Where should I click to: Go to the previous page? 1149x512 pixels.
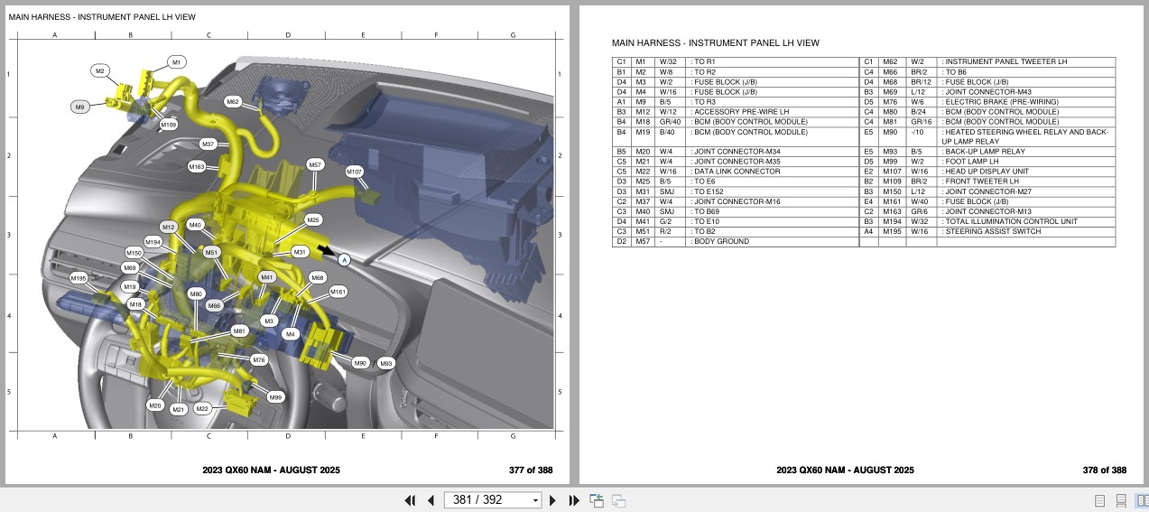pyautogui.click(x=431, y=500)
